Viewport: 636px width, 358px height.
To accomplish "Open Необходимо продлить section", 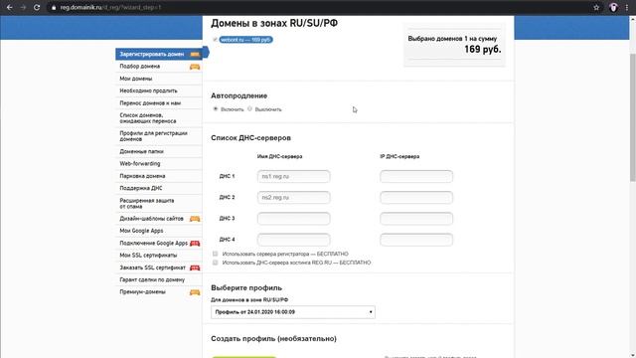I will click(148, 90).
